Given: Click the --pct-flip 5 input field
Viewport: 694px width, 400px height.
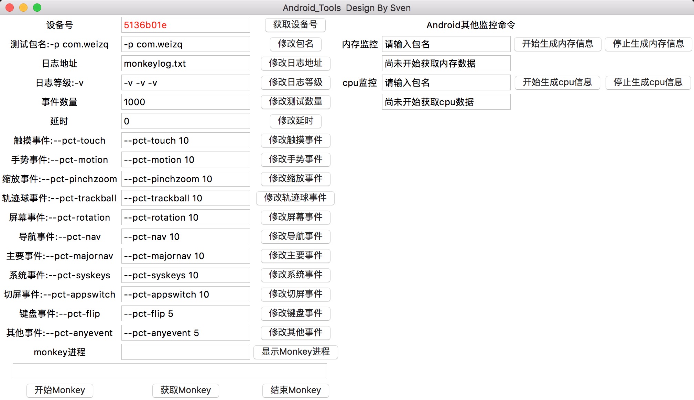Looking at the screenshot, I should [185, 314].
